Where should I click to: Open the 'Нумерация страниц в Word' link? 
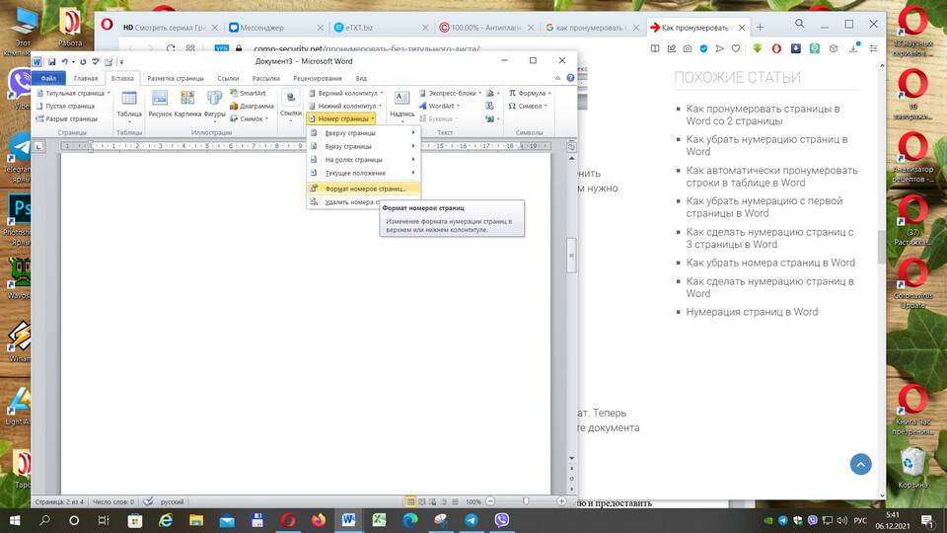pyautogui.click(x=752, y=312)
